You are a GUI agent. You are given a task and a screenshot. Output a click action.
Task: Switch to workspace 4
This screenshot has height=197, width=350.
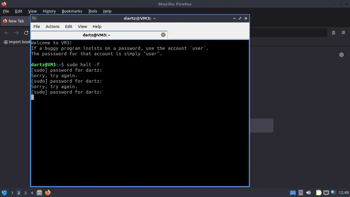[x=32, y=193]
